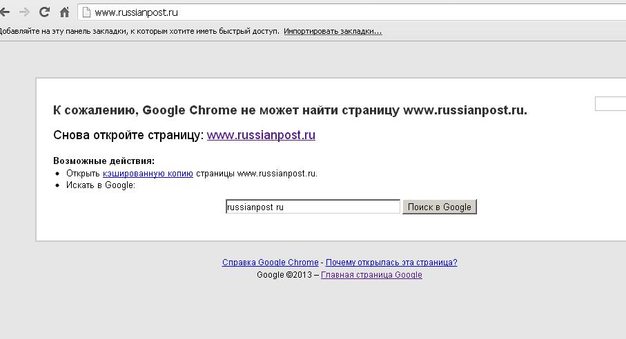Click the Искать в Google bullet item

point(101,185)
